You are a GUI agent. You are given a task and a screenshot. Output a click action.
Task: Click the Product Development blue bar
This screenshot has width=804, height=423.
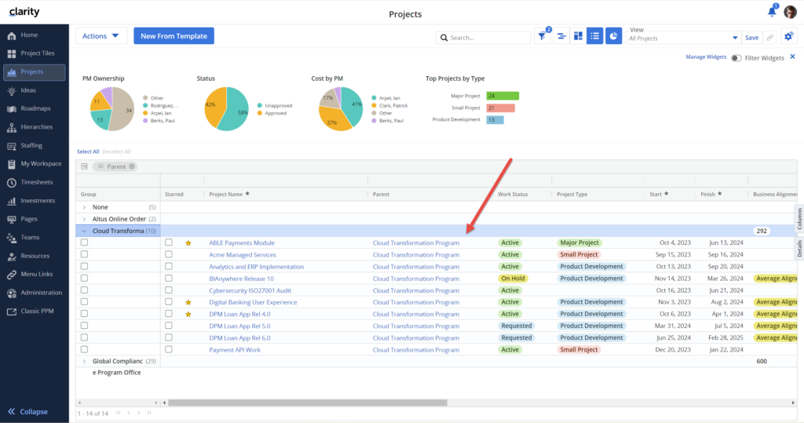495,120
